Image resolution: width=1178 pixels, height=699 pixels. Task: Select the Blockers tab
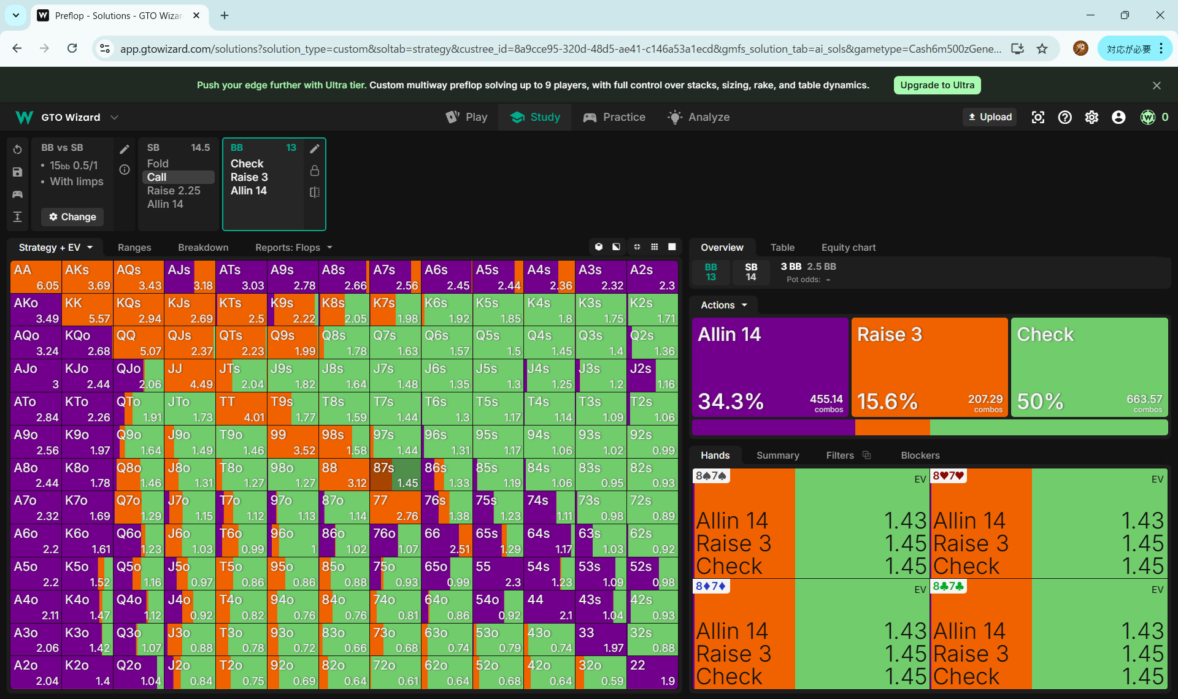[920, 456]
